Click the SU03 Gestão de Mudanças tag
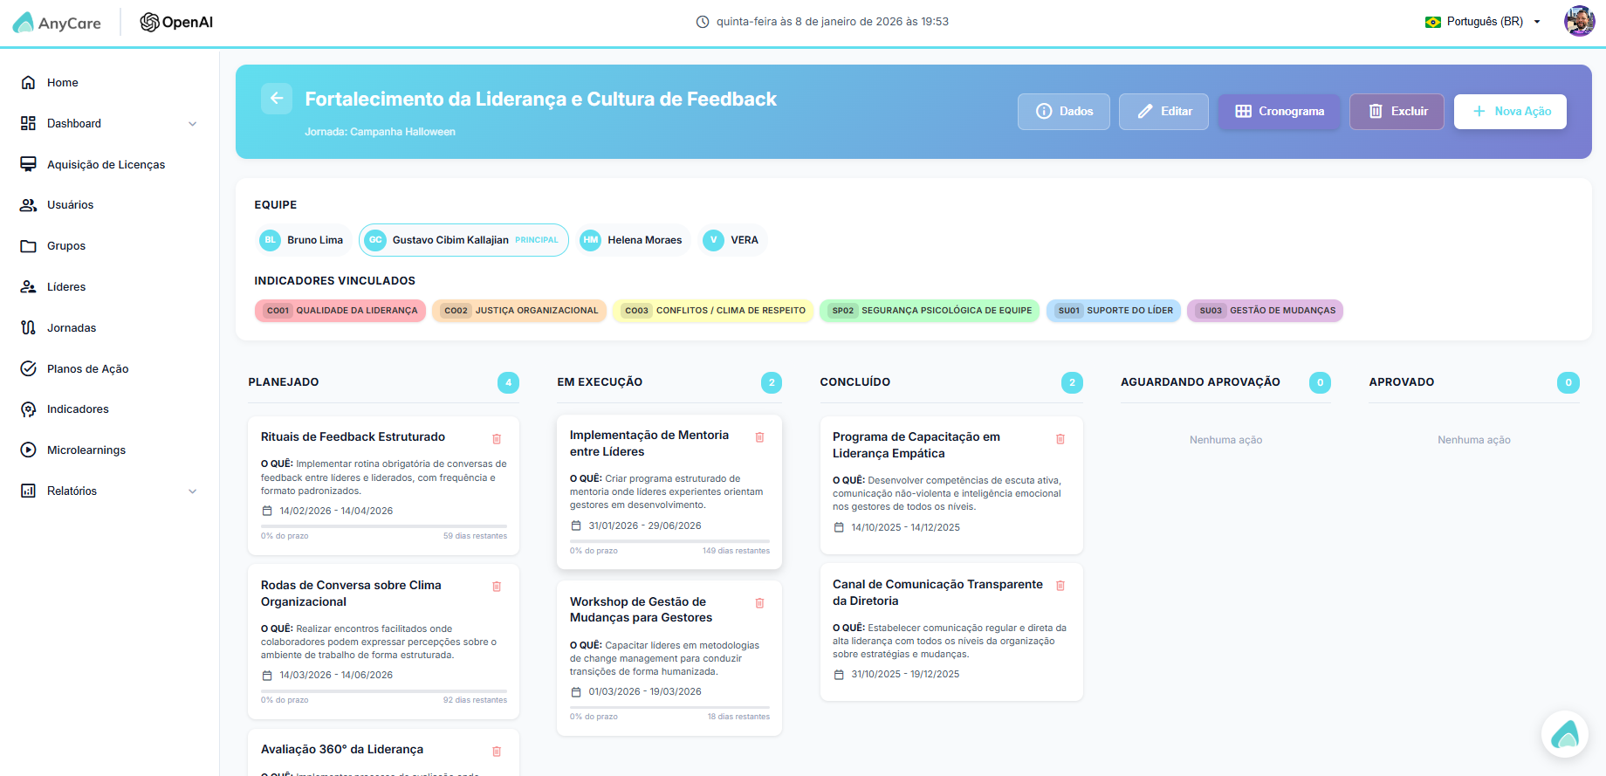The width and height of the screenshot is (1606, 776). click(1265, 311)
